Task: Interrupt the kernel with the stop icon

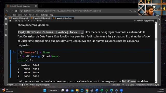Action: pos(28,21)
